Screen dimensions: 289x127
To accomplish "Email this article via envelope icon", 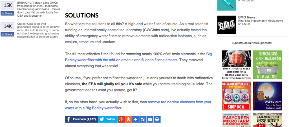I will click(150, 119).
